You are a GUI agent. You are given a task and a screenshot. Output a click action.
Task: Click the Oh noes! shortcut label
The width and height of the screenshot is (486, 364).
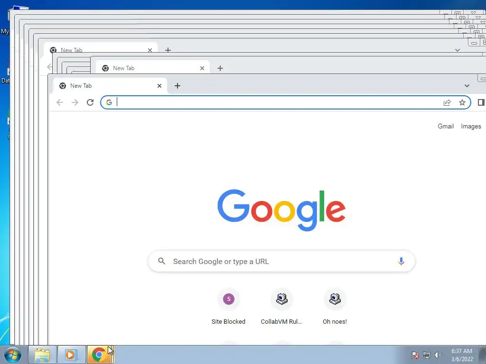[x=335, y=322]
